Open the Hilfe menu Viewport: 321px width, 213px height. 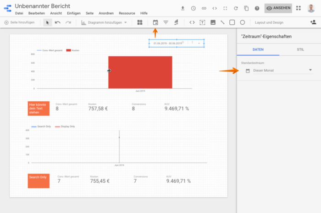click(144, 13)
